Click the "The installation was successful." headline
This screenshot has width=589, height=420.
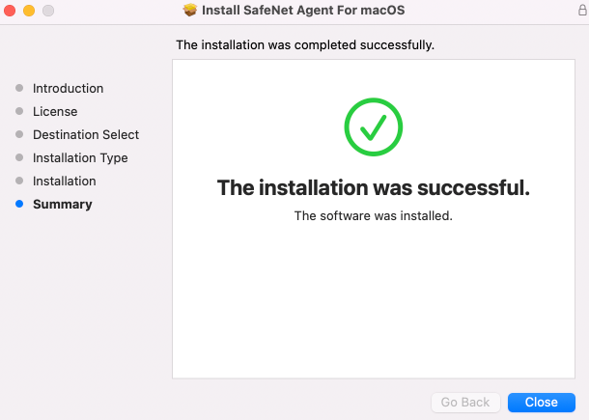coord(373,187)
